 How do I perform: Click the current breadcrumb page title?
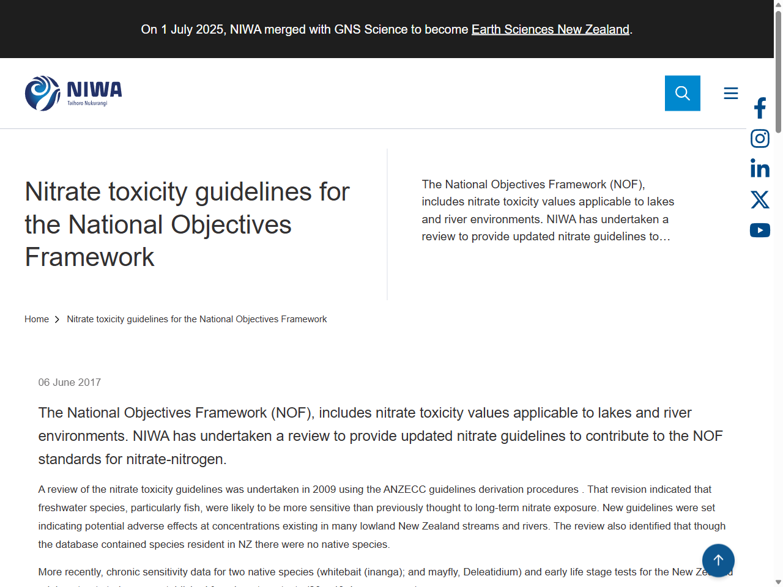(196, 319)
